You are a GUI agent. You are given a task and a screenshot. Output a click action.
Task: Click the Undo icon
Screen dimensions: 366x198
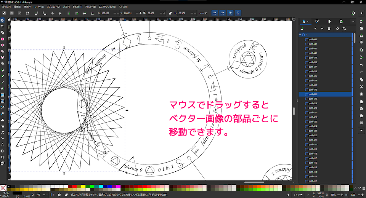click(361, 65)
